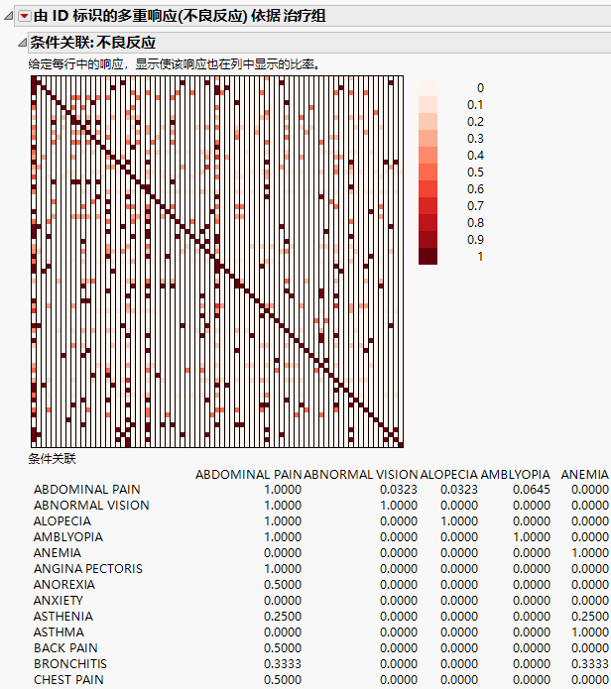Click the heatmap description text line
Viewport: 611px width, 689px height.
(175, 64)
